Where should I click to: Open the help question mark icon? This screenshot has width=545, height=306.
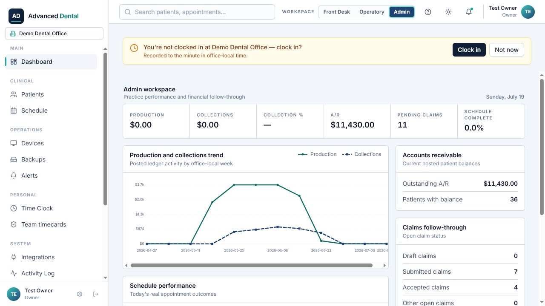pyautogui.click(x=428, y=12)
